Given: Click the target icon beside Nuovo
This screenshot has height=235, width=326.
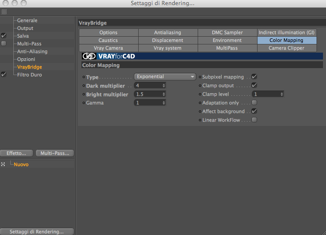Looking at the screenshot, I should pos(3,164).
